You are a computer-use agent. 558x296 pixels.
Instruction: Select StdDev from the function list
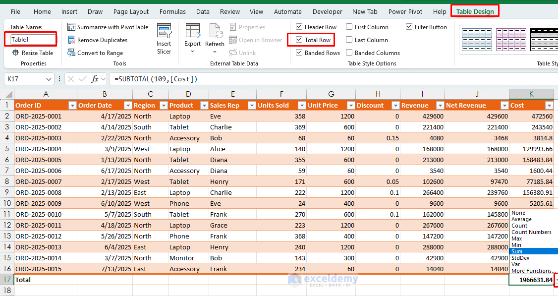click(520, 258)
